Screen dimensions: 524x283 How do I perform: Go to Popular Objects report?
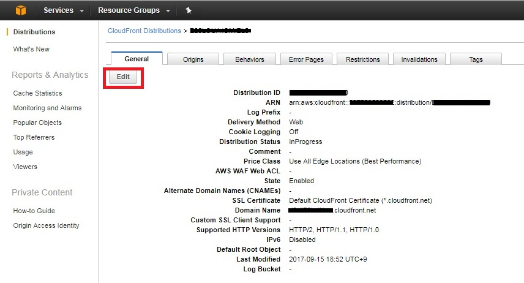[37, 123]
